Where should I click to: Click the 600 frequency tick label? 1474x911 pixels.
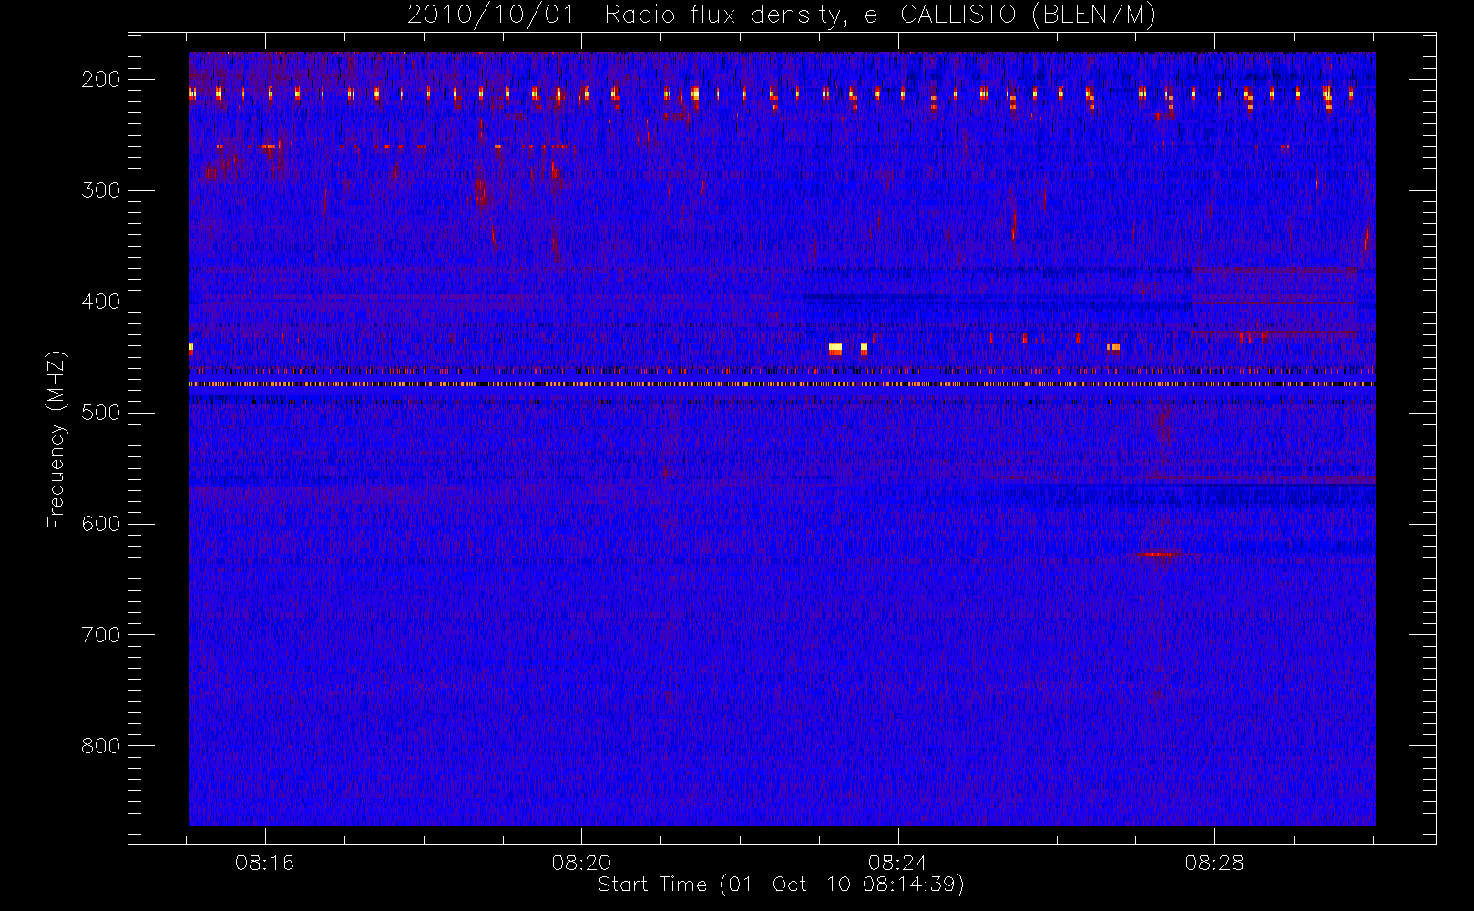pyautogui.click(x=101, y=524)
